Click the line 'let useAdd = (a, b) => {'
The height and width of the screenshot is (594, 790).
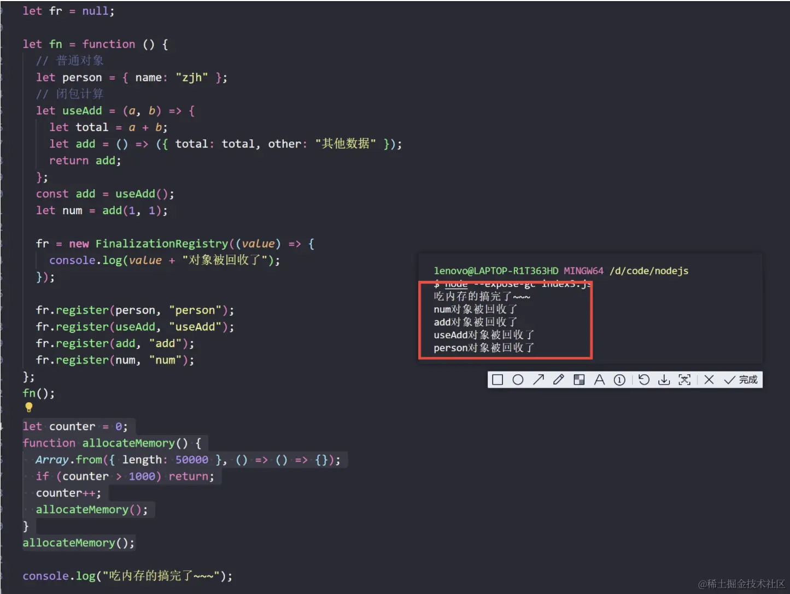115,111
